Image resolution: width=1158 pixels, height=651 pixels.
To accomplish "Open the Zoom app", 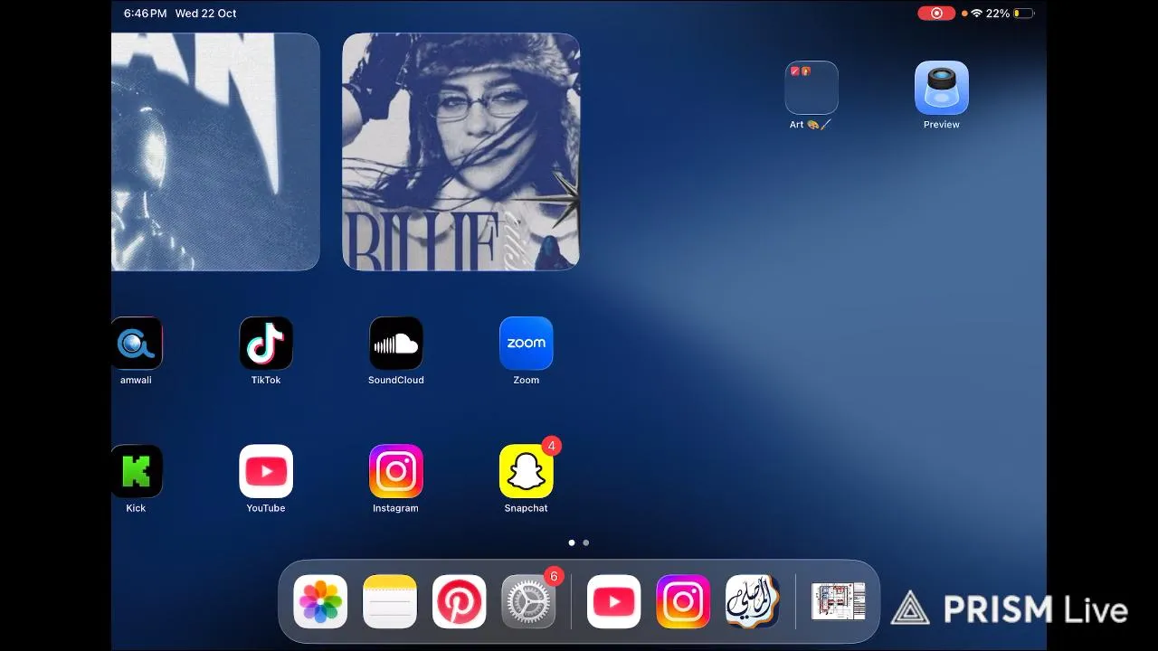I will pos(527,344).
